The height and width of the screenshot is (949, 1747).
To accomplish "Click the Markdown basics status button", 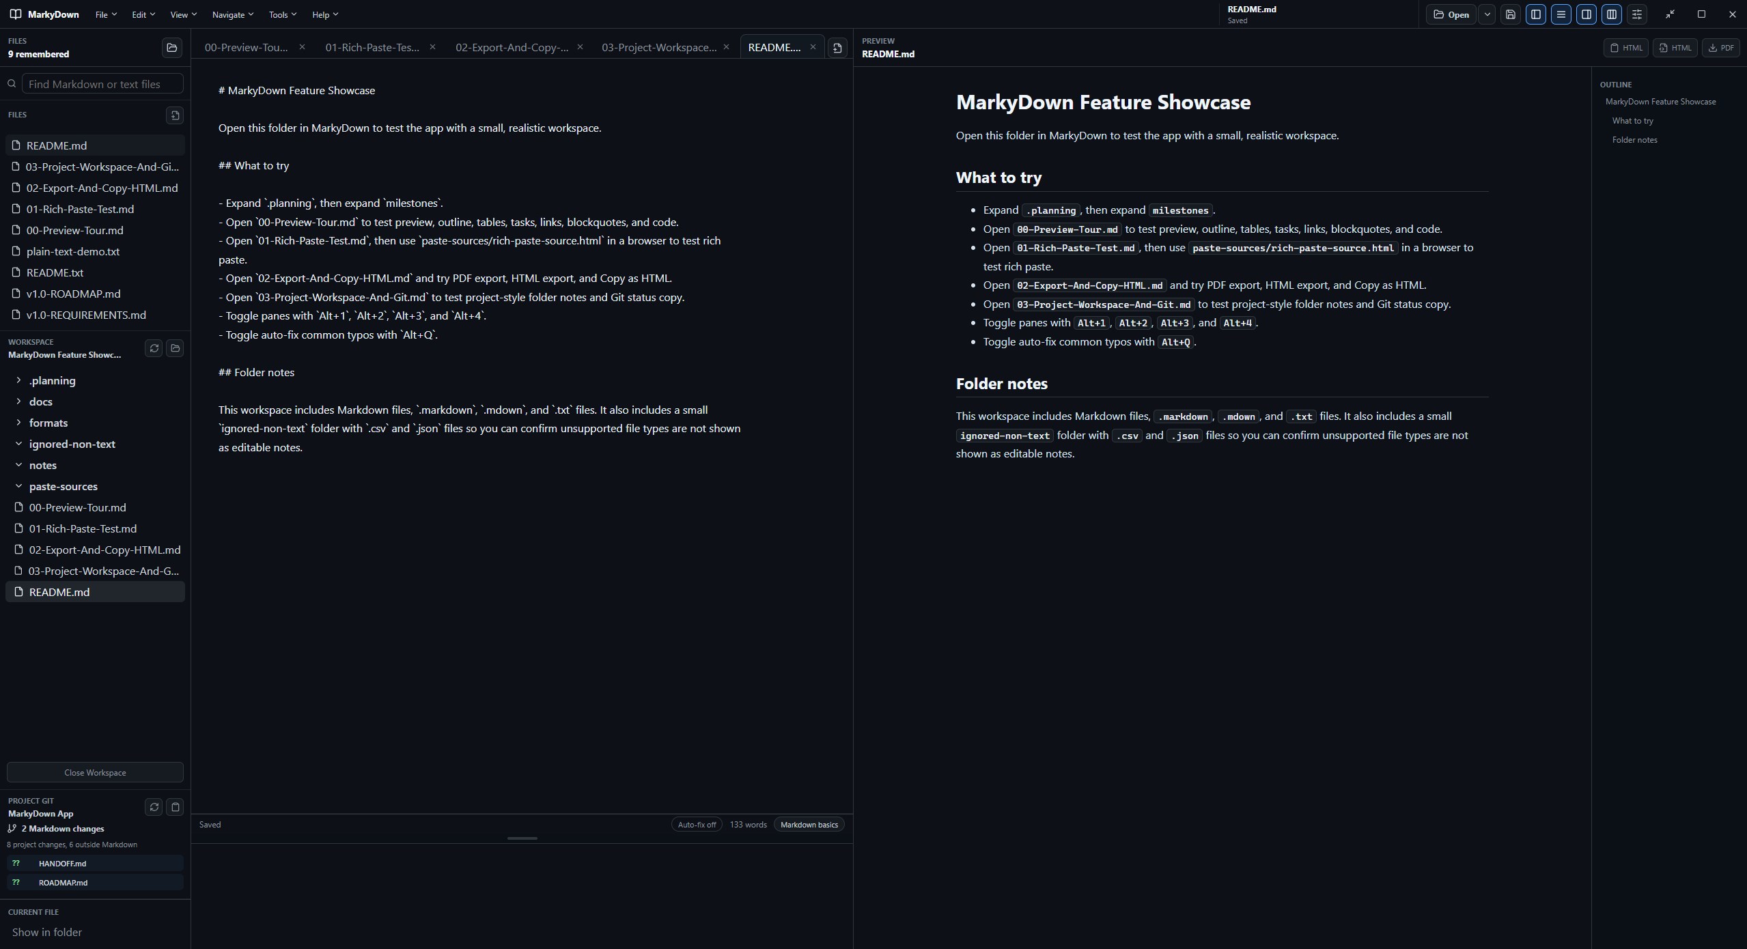I will pyautogui.click(x=809, y=825).
